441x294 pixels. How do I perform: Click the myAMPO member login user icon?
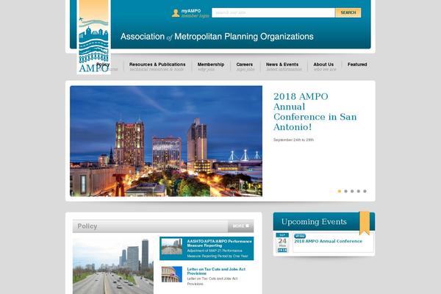click(176, 13)
